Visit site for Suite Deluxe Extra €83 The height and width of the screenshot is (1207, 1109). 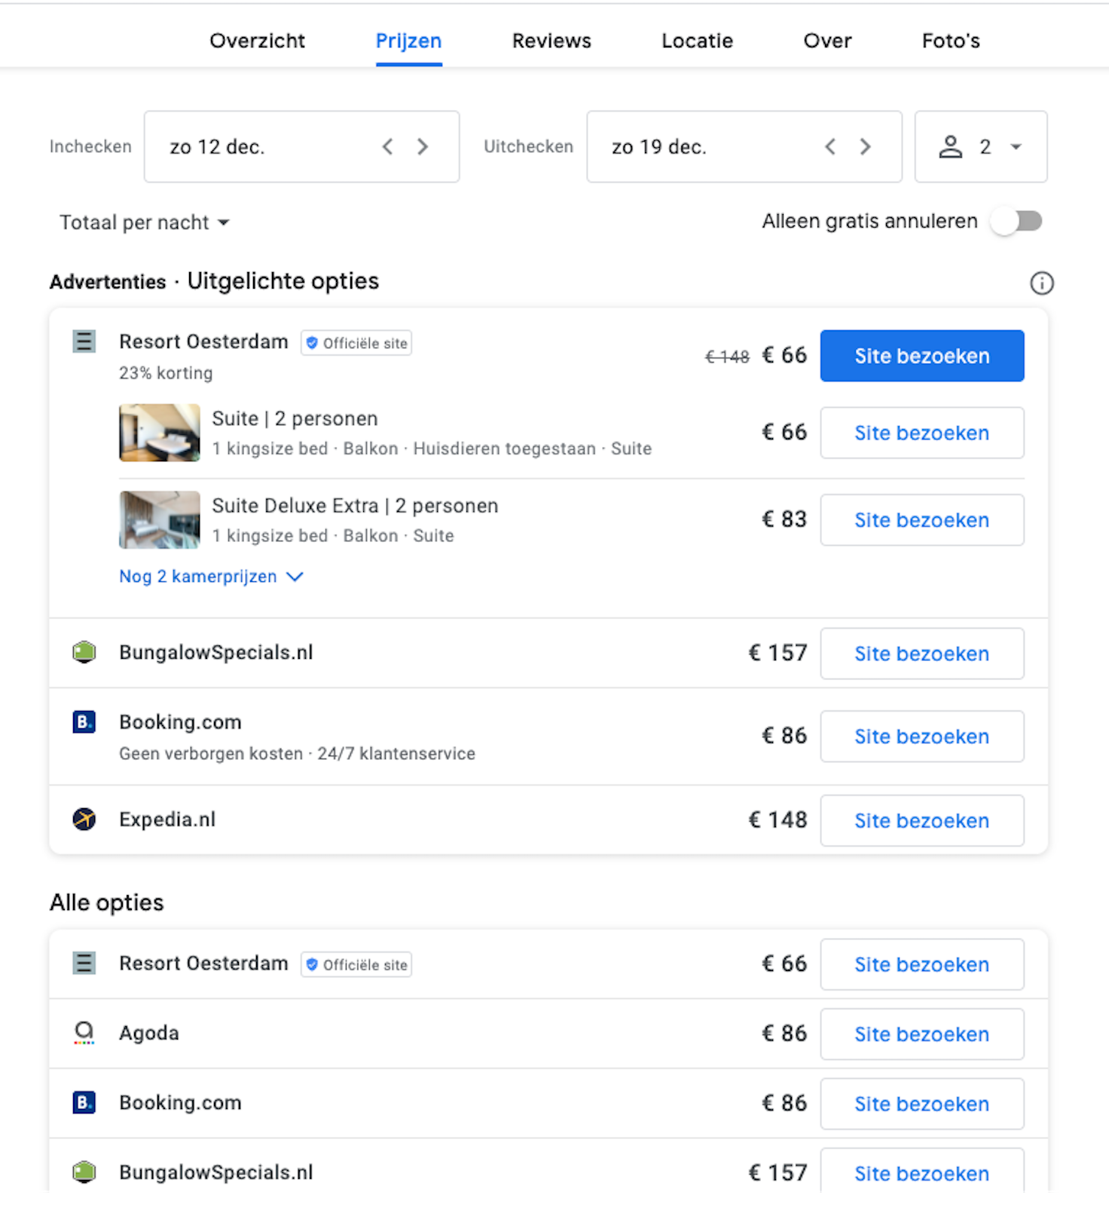pos(922,520)
